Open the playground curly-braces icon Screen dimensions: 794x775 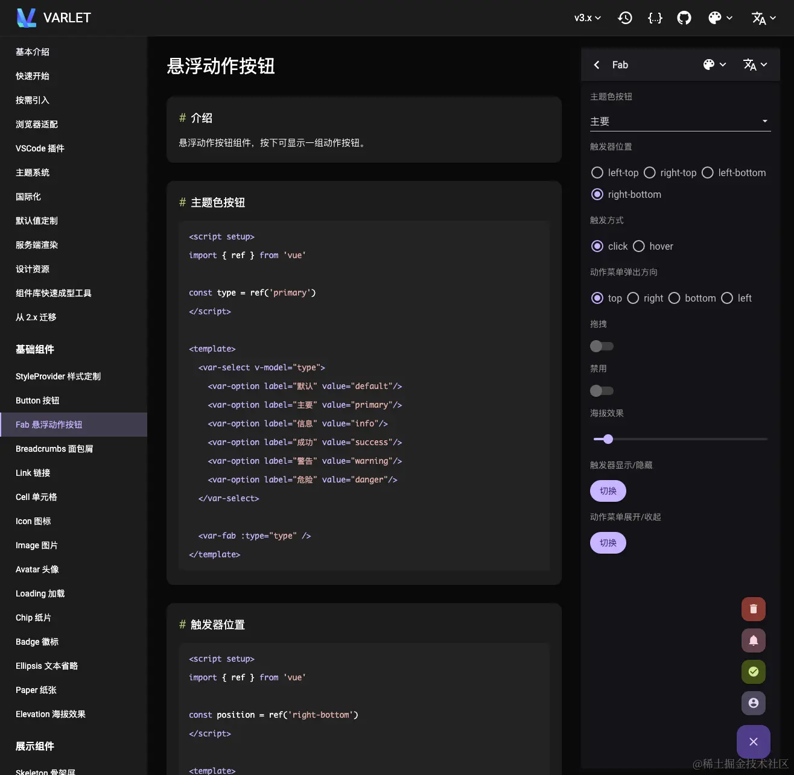(655, 17)
